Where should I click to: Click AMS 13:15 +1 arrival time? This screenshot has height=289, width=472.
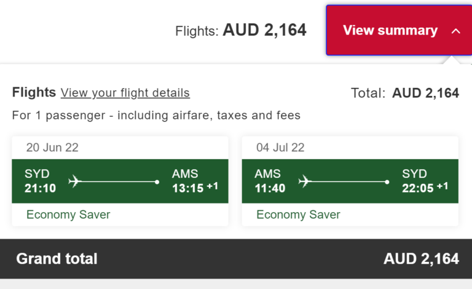click(x=195, y=188)
